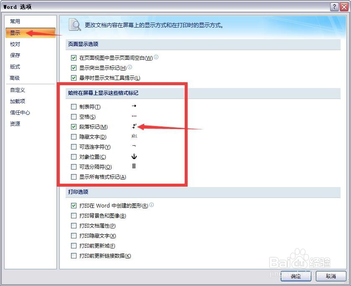351x286 pixels.
Task: Click the optional hyphen symbol icon
Action: coord(134,146)
